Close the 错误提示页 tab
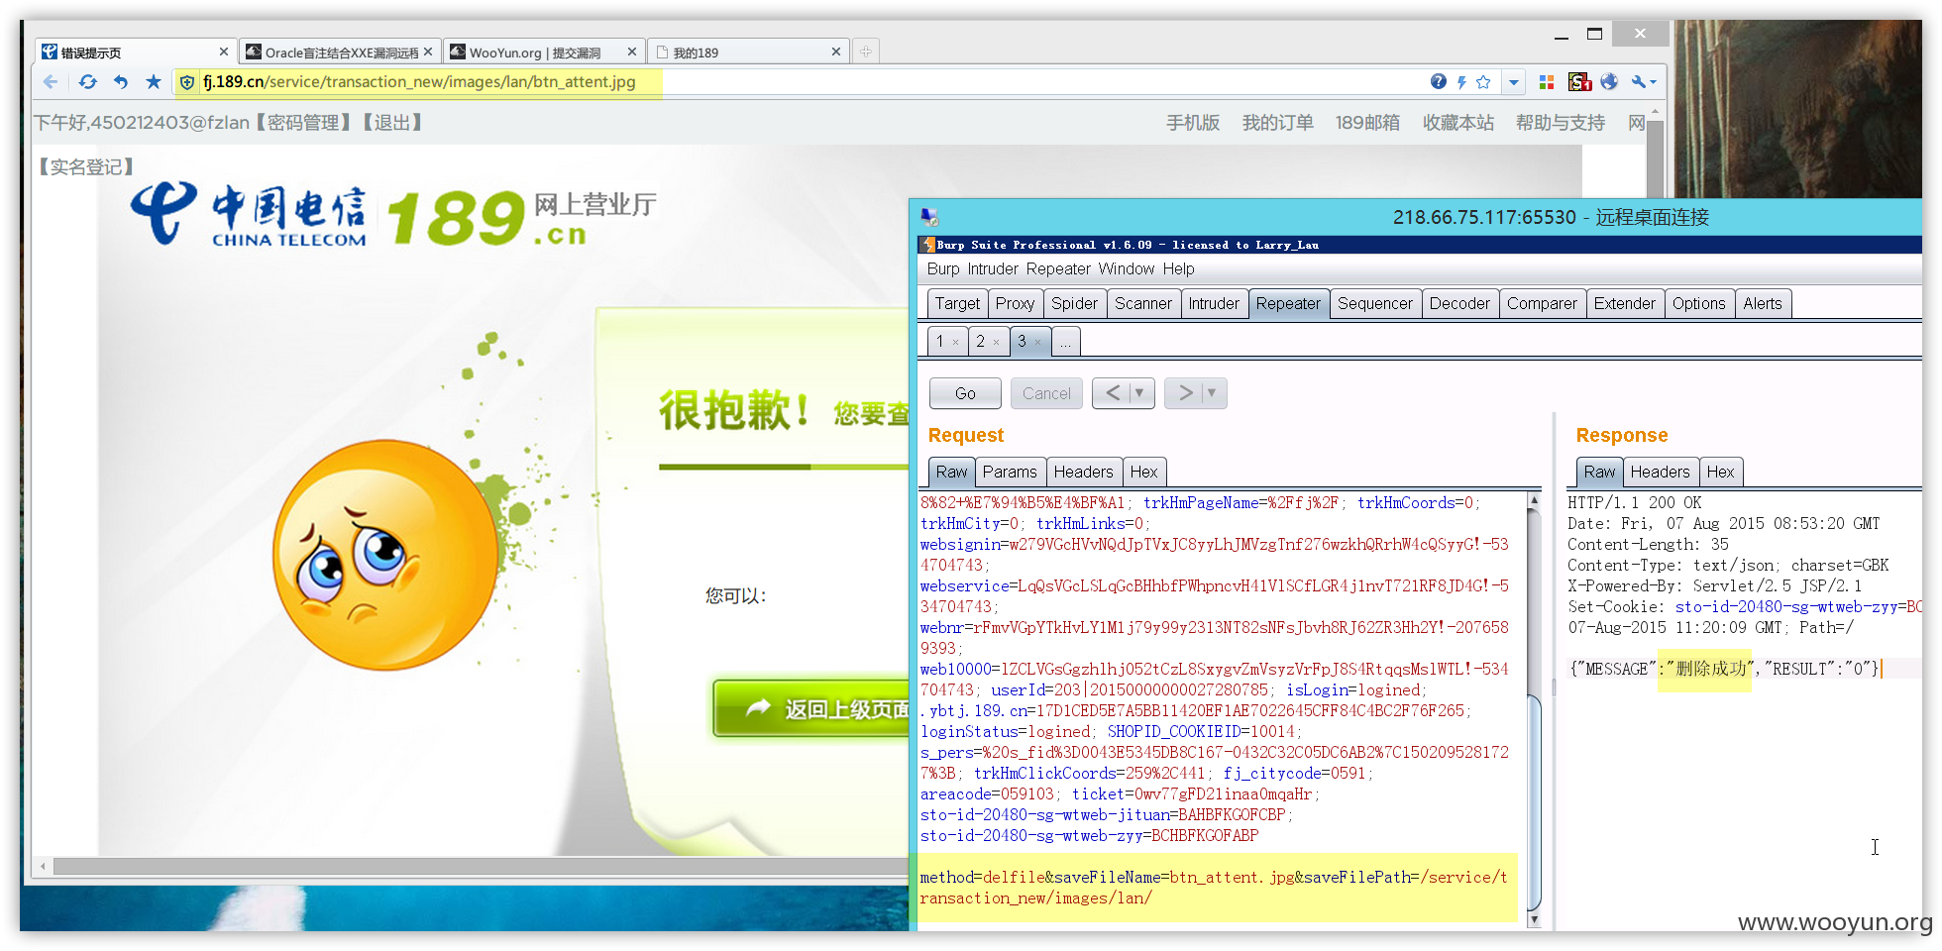The height and width of the screenshot is (951, 1942). coord(224,52)
